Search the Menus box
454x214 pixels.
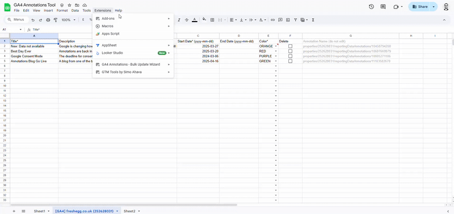18,20
